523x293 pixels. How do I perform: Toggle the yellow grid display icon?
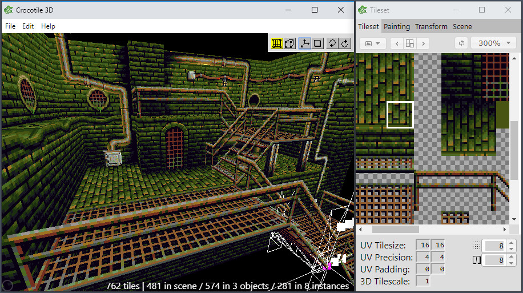277,43
